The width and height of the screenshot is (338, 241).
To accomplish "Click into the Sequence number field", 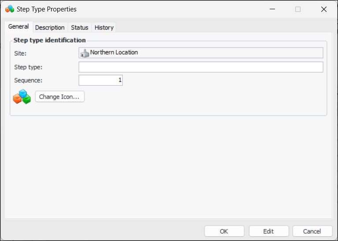I will click(100, 80).
